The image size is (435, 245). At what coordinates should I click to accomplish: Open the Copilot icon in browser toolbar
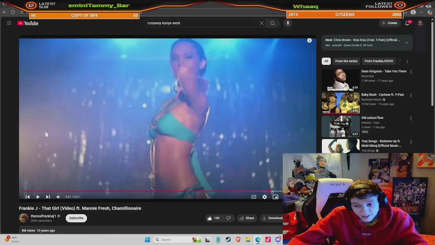click(430, 12)
